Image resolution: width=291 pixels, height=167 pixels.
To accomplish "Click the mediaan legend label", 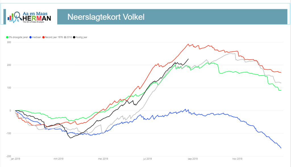I will pyautogui.click(x=36, y=37).
